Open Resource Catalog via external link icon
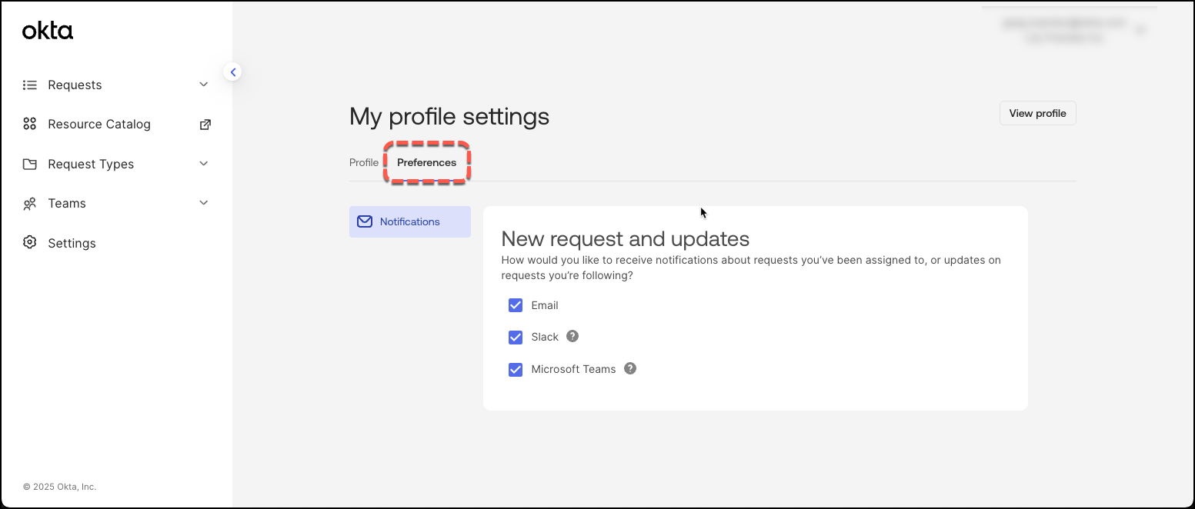The height and width of the screenshot is (509, 1195). coord(205,124)
